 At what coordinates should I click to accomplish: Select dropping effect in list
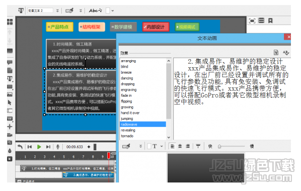128,84
